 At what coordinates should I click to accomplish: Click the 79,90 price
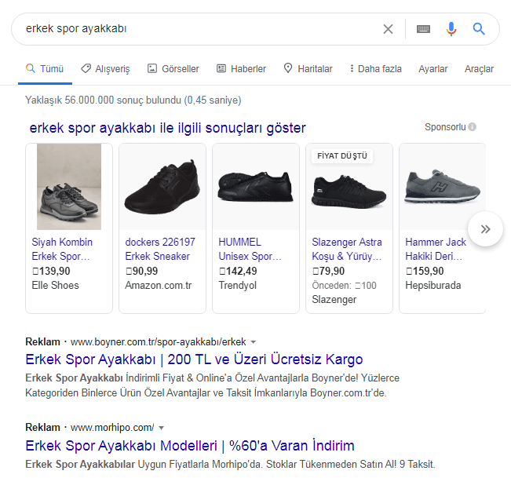[x=328, y=271]
